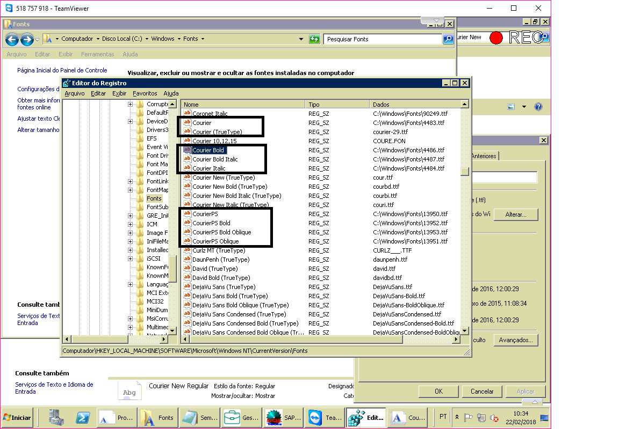Expand the FontLink registry key
Screen dimensions: 619x429
pos(130,181)
